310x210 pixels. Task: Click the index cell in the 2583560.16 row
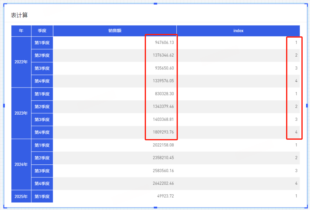296,171
